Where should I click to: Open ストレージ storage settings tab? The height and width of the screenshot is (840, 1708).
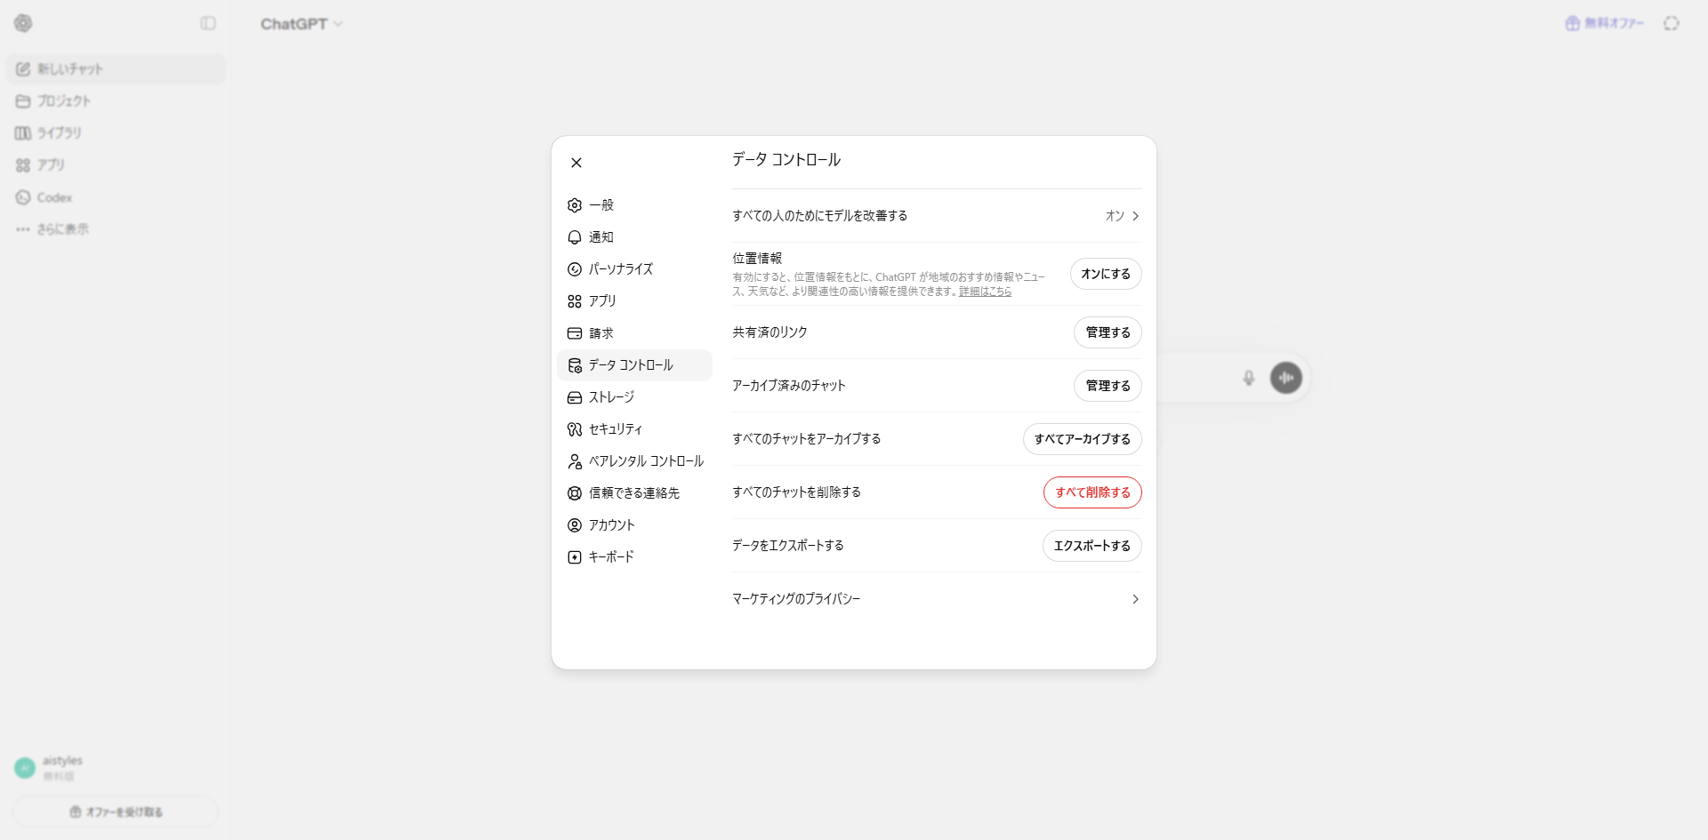(x=634, y=397)
